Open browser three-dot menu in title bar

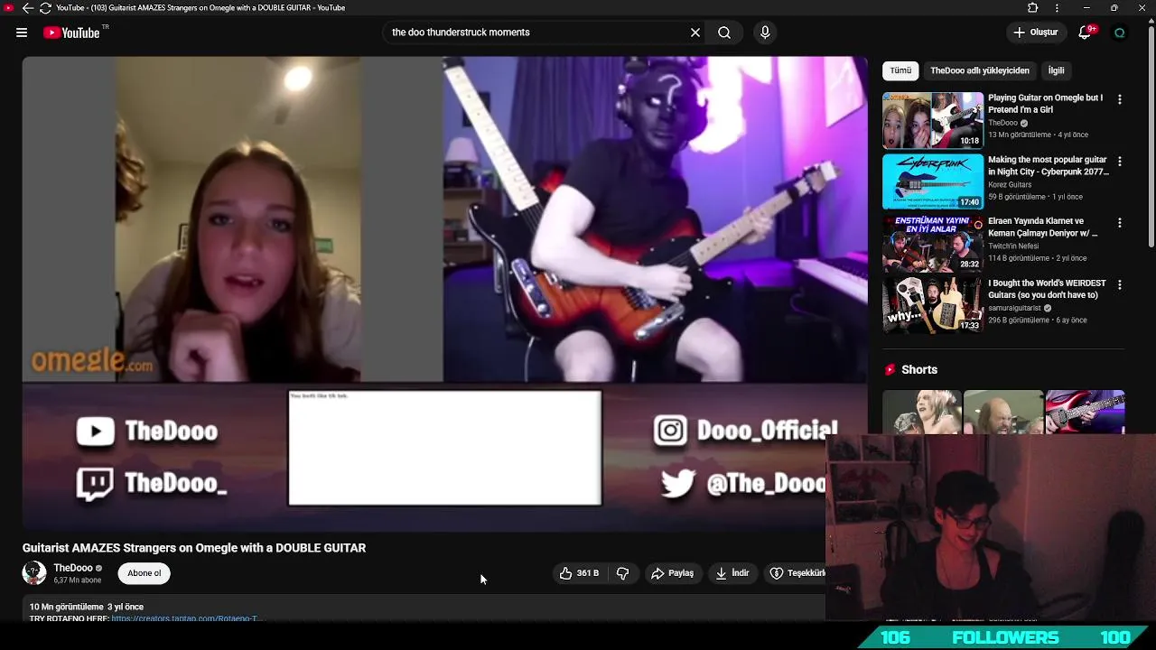point(1057,8)
